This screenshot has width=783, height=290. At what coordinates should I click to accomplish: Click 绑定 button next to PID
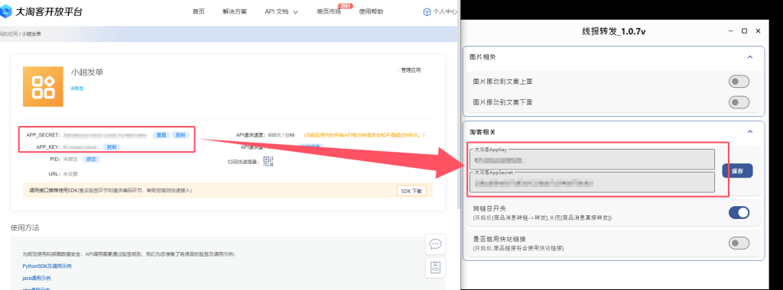point(92,159)
